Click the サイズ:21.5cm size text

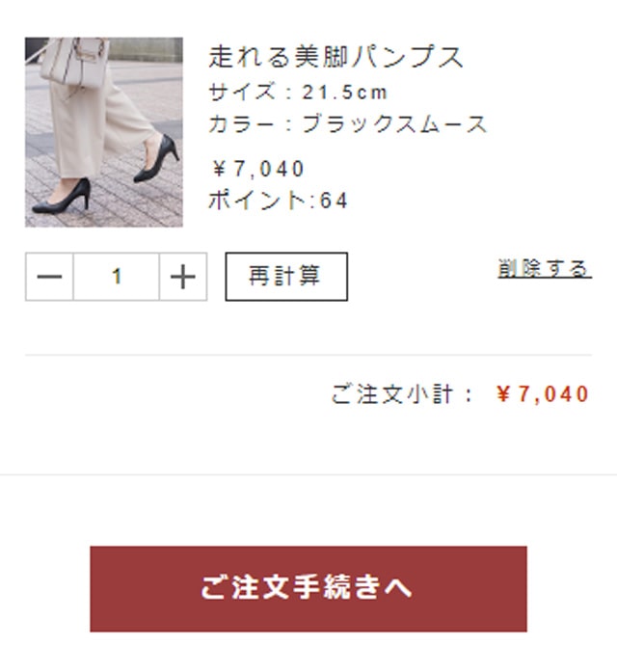coord(298,92)
